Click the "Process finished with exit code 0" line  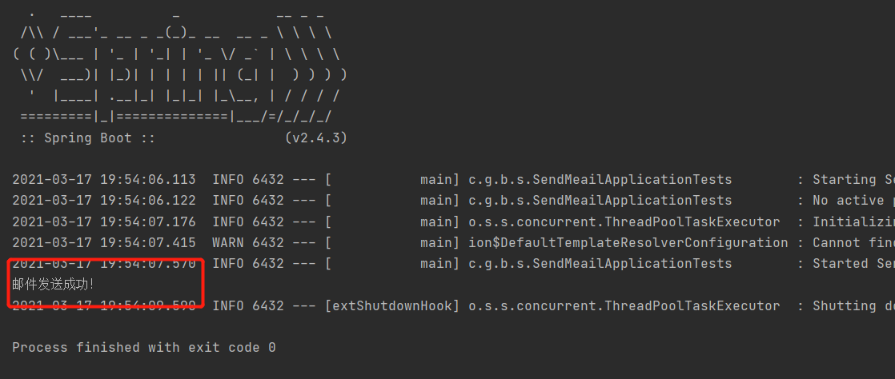[x=144, y=347]
